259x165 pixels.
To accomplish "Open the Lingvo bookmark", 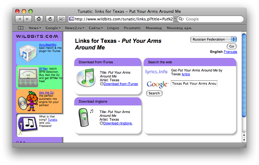I will point(113,28).
